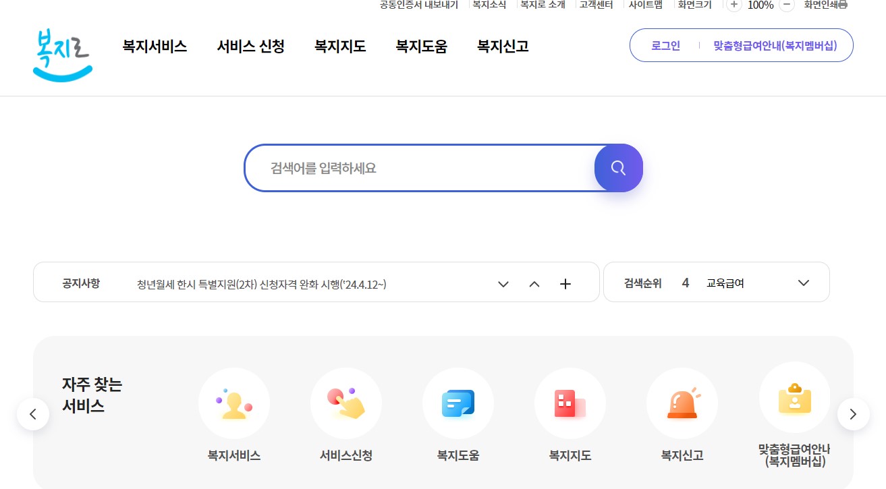Click the plus button next to notice chevrons
886x489 pixels.
coord(565,283)
